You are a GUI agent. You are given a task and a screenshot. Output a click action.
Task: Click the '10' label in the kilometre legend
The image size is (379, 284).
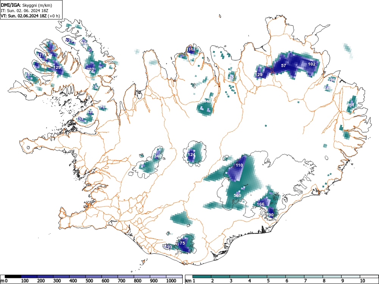[362, 281]
